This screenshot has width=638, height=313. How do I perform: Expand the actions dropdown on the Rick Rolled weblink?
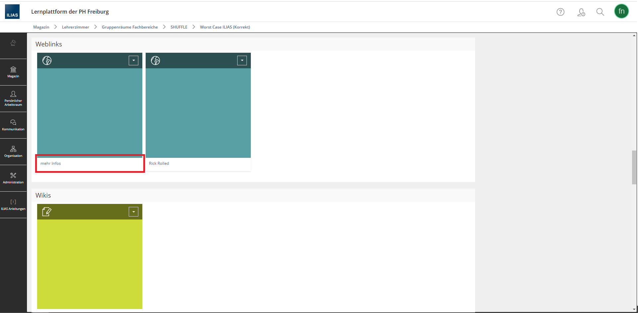tap(242, 60)
